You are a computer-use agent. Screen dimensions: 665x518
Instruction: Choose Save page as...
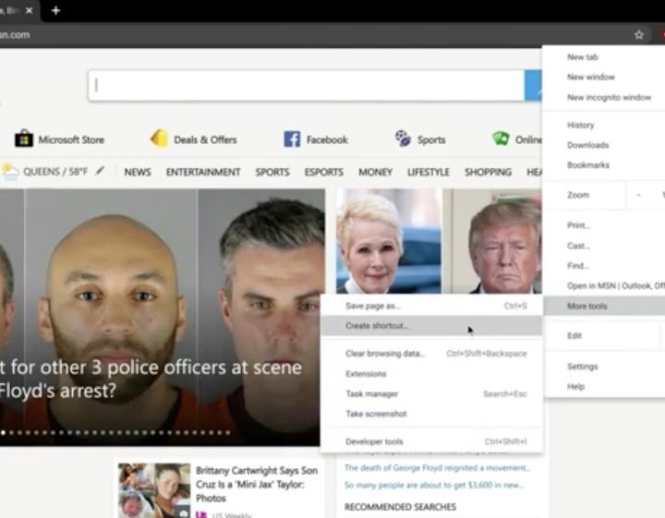point(431,306)
